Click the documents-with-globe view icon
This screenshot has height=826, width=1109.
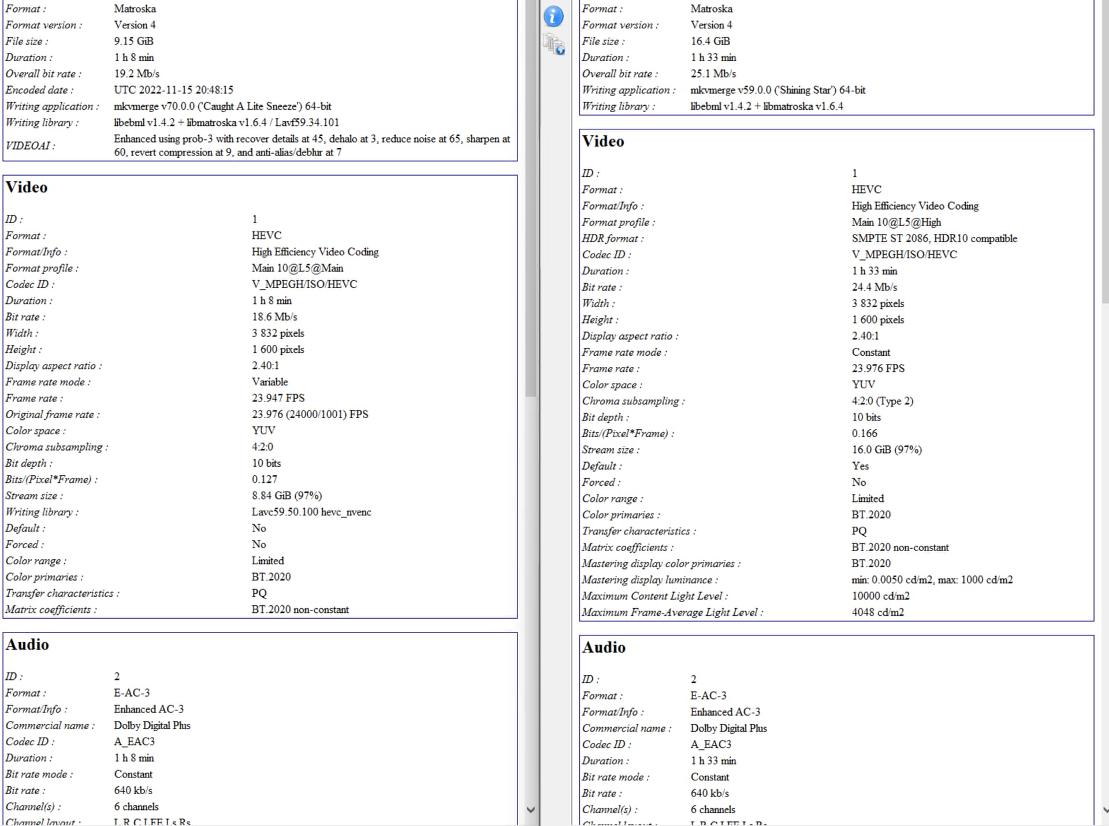553,44
